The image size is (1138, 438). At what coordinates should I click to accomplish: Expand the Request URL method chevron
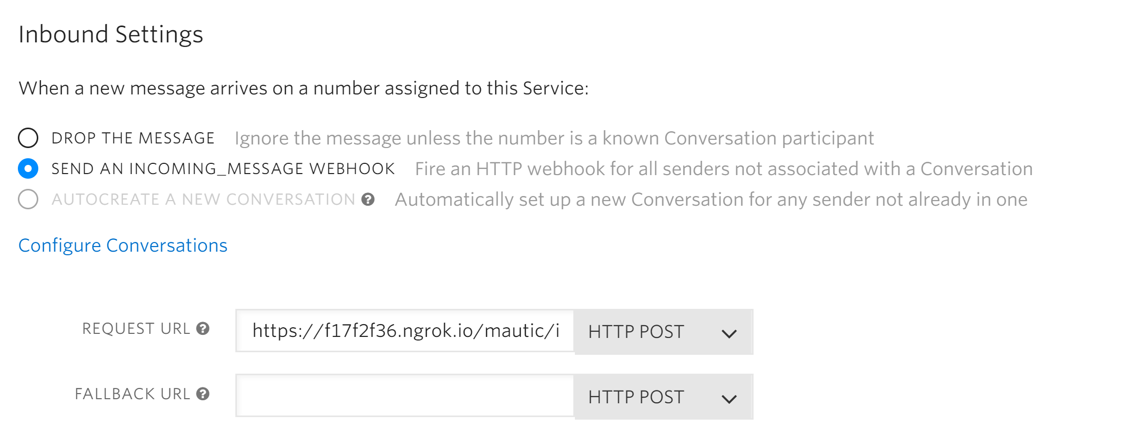point(730,334)
